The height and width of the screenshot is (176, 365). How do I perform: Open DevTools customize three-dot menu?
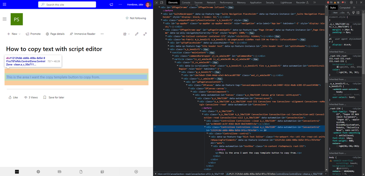[356, 3]
